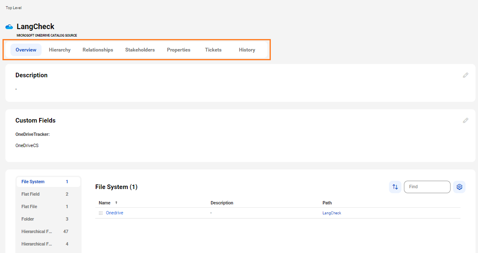Select File System in the asset type list

tap(48, 182)
